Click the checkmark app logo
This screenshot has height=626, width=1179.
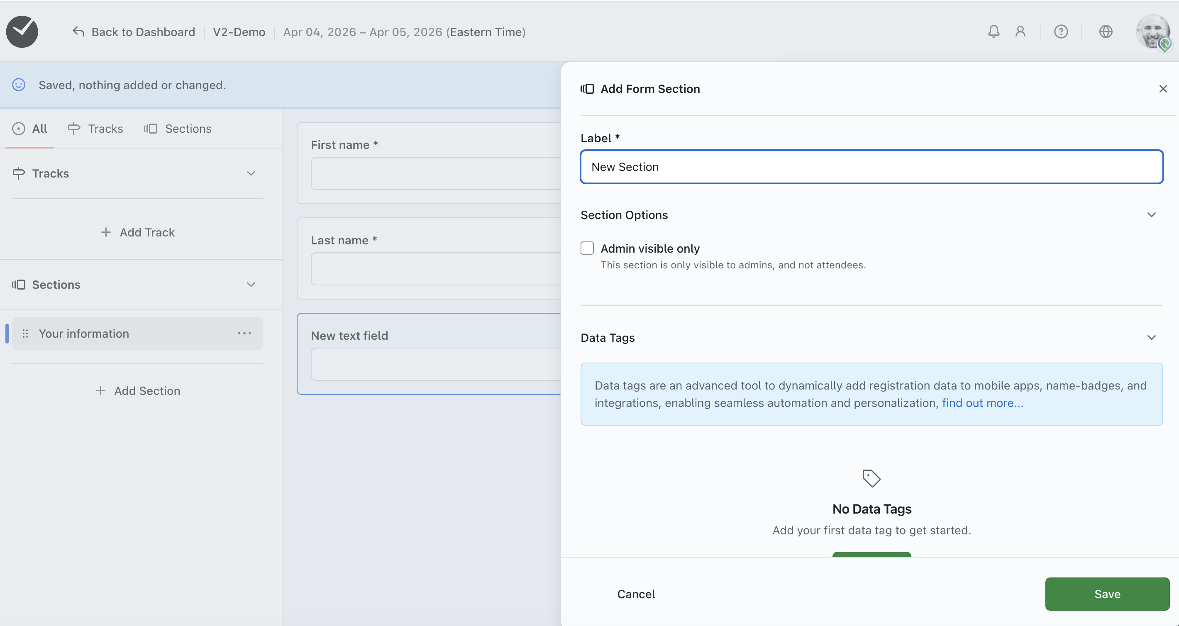click(x=22, y=32)
